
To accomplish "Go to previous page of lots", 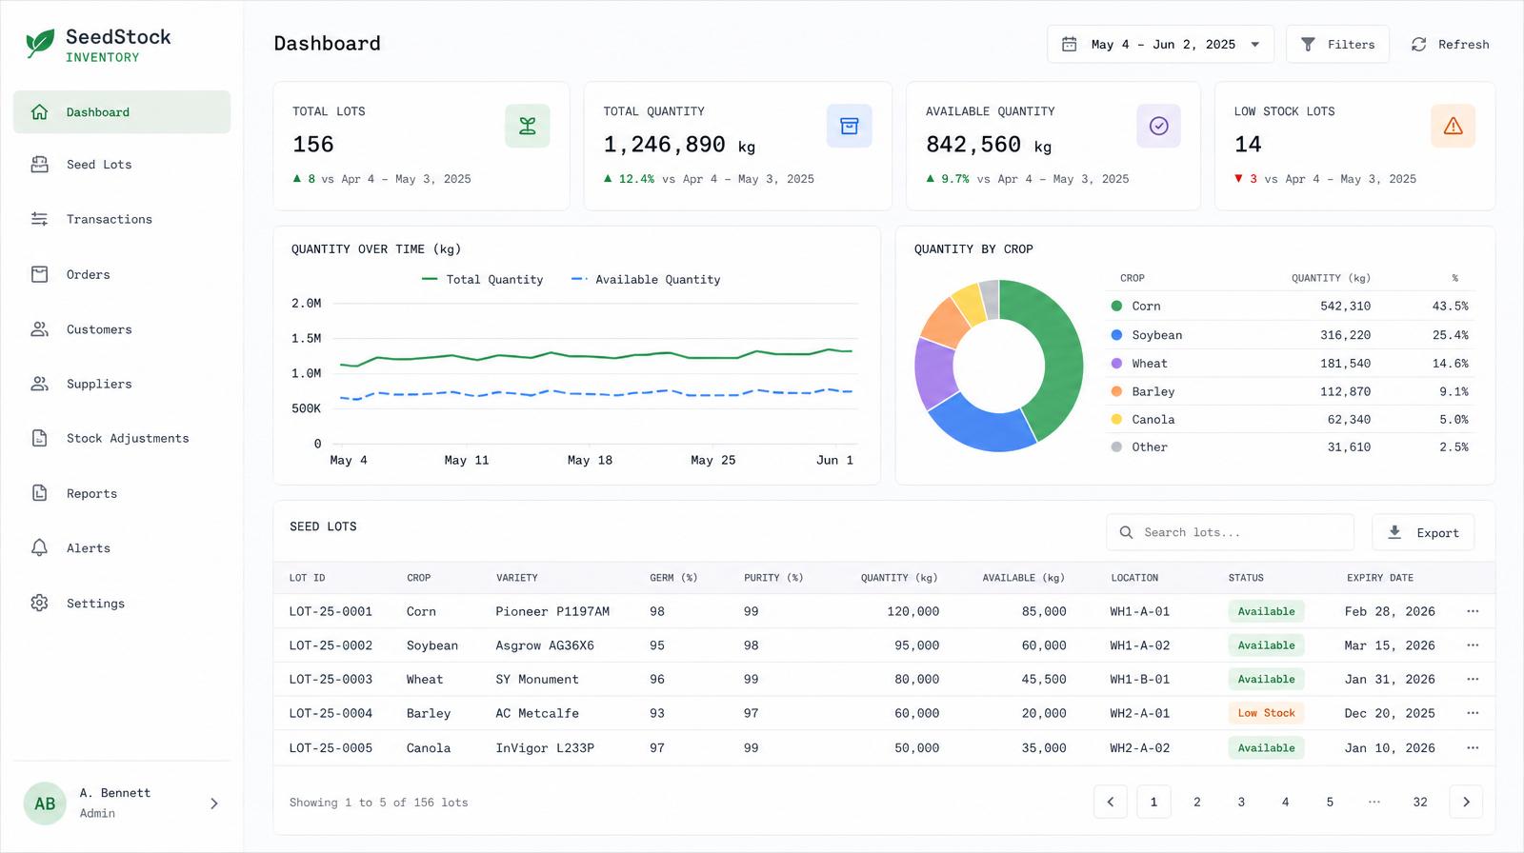I will 1111,802.
